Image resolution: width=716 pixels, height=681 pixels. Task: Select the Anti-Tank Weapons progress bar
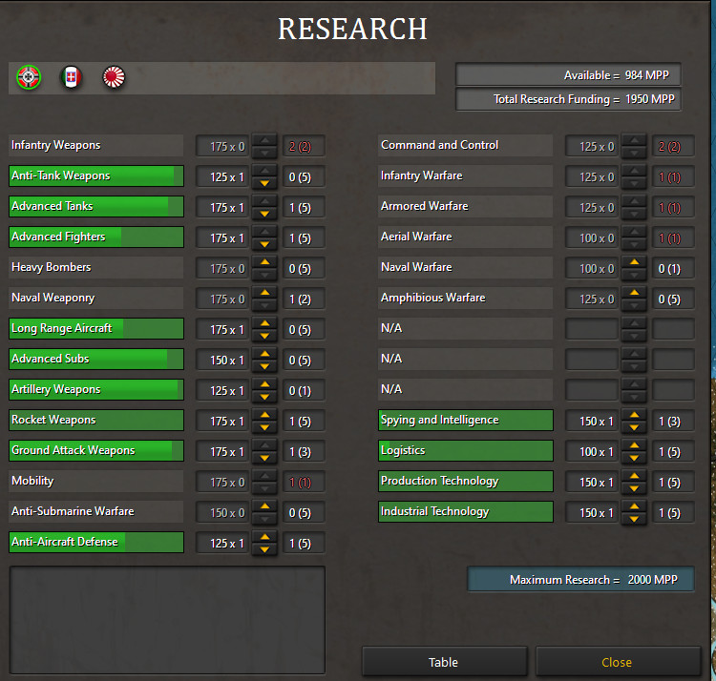tap(96, 176)
